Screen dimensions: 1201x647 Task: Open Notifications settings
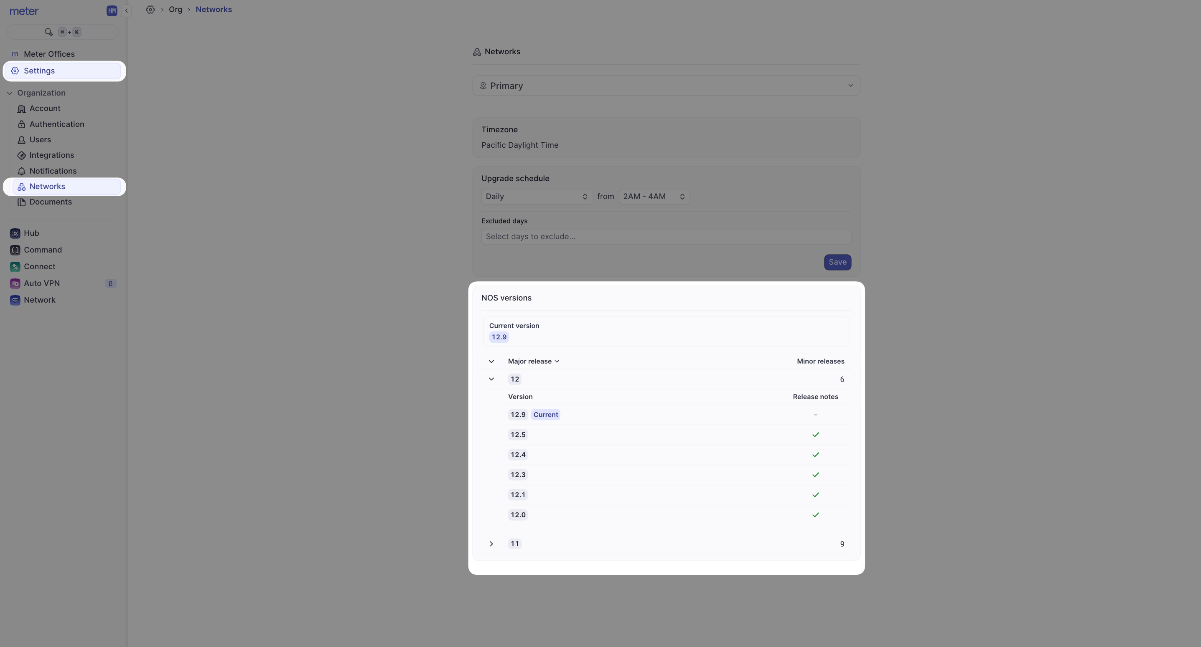tap(53, 170)
